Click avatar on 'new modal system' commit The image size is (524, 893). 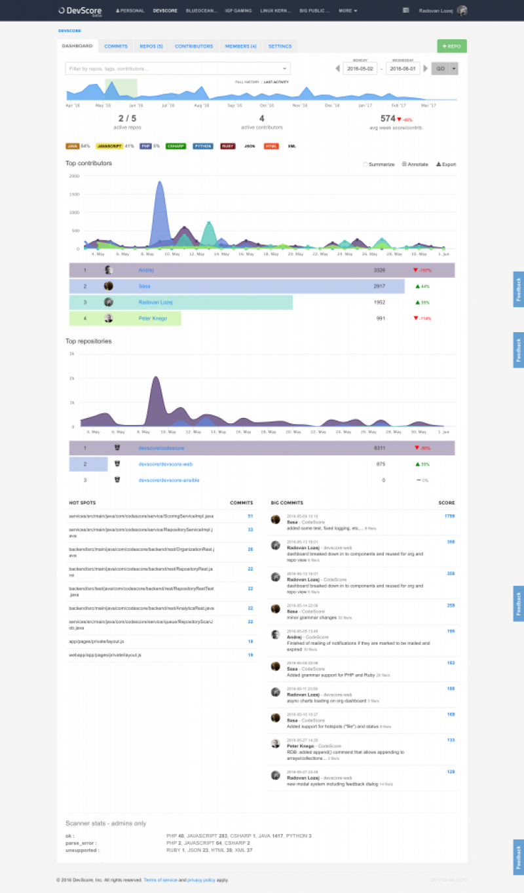[x=276, y=776]
